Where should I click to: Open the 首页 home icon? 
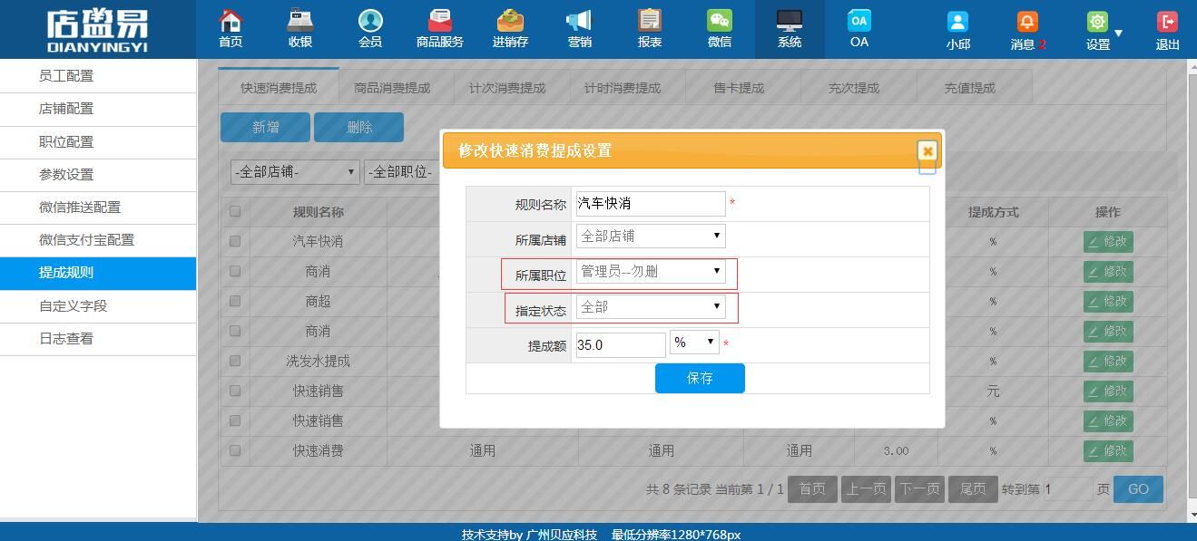231,21
